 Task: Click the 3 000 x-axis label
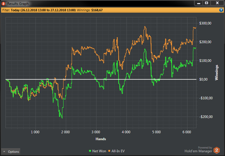tap(96, 132)
